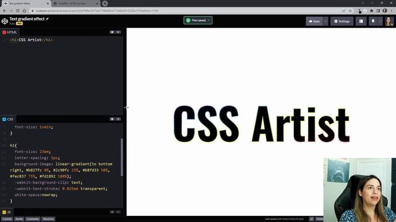
Task: Open the Comments panel
Action: click(33, 219)
